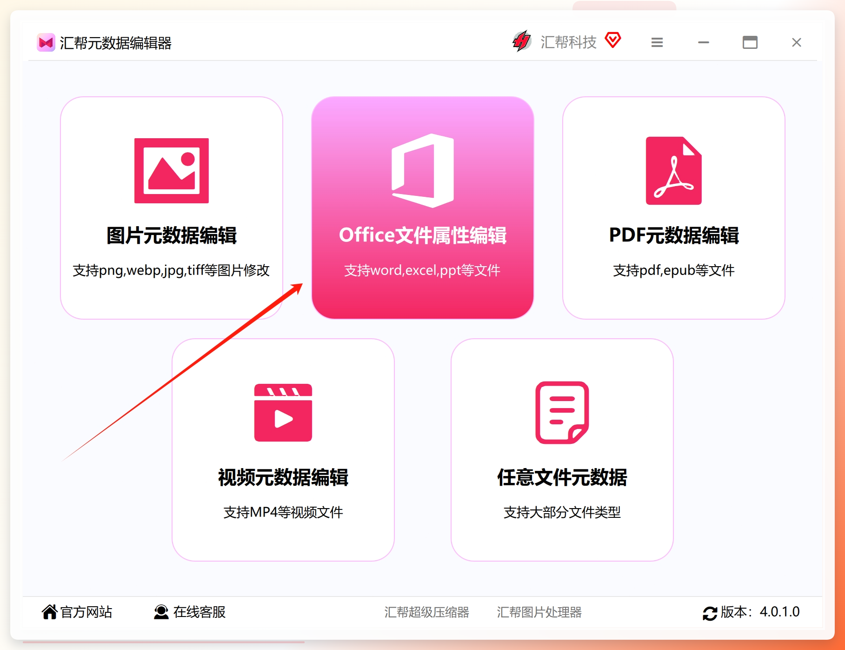
Task: Click the refresh icon beside the version
Action: pos(710,613)
